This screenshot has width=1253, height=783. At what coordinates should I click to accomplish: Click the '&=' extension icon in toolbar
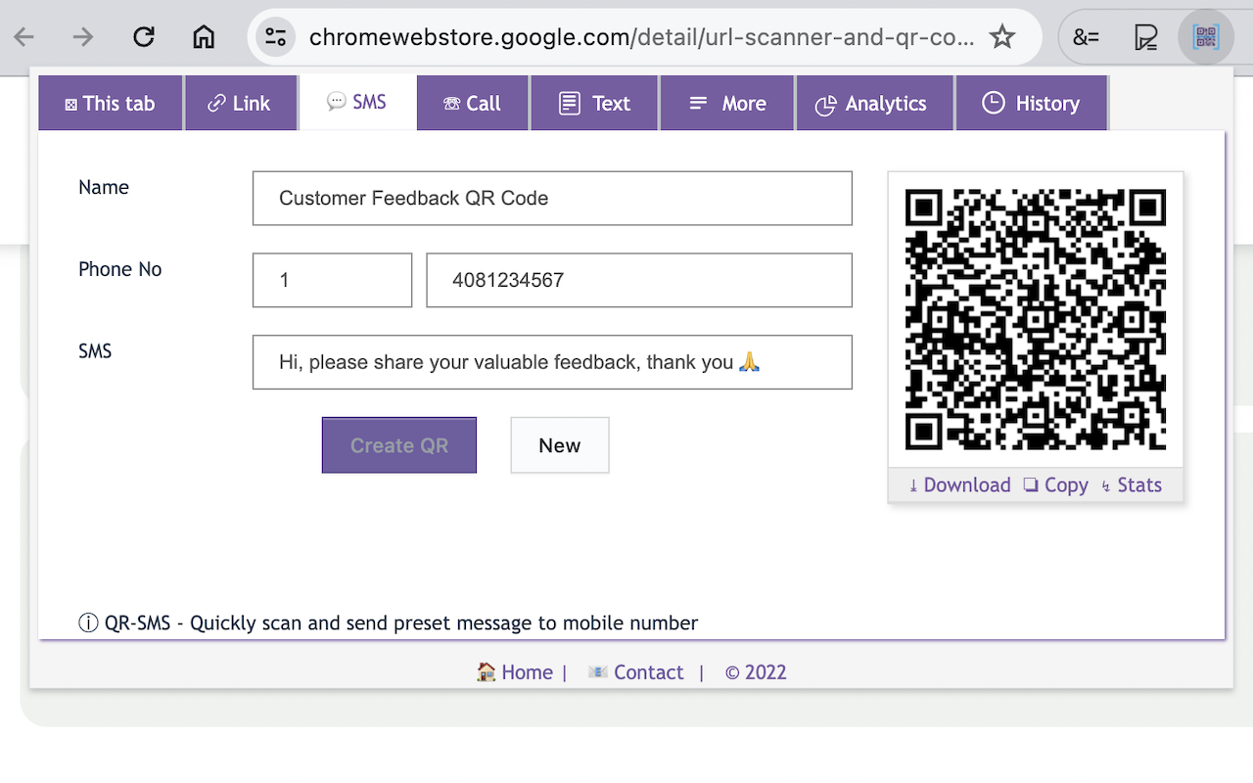point(1086,37)
